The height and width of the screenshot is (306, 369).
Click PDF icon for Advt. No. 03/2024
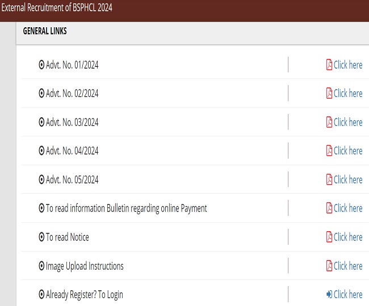point(329,122)
